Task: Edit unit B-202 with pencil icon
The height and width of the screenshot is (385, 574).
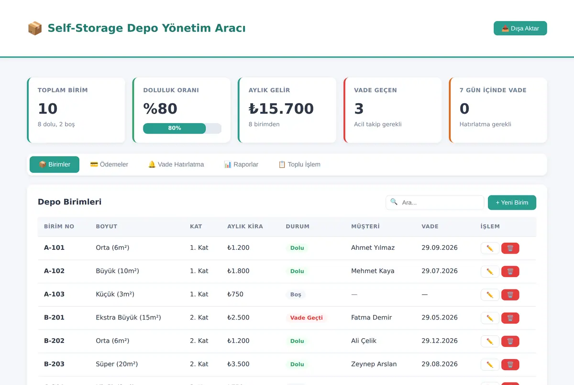Action: pyautogui.click(x=490, y=341)
